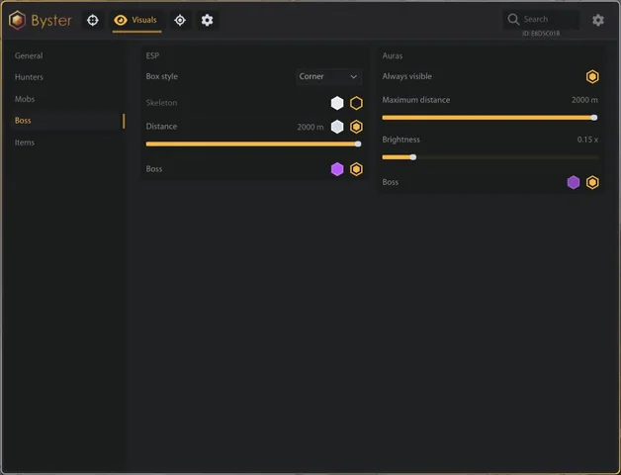
Task: Click the search magnifier icon
Action: pyautogui.click(x=513, y=20)
